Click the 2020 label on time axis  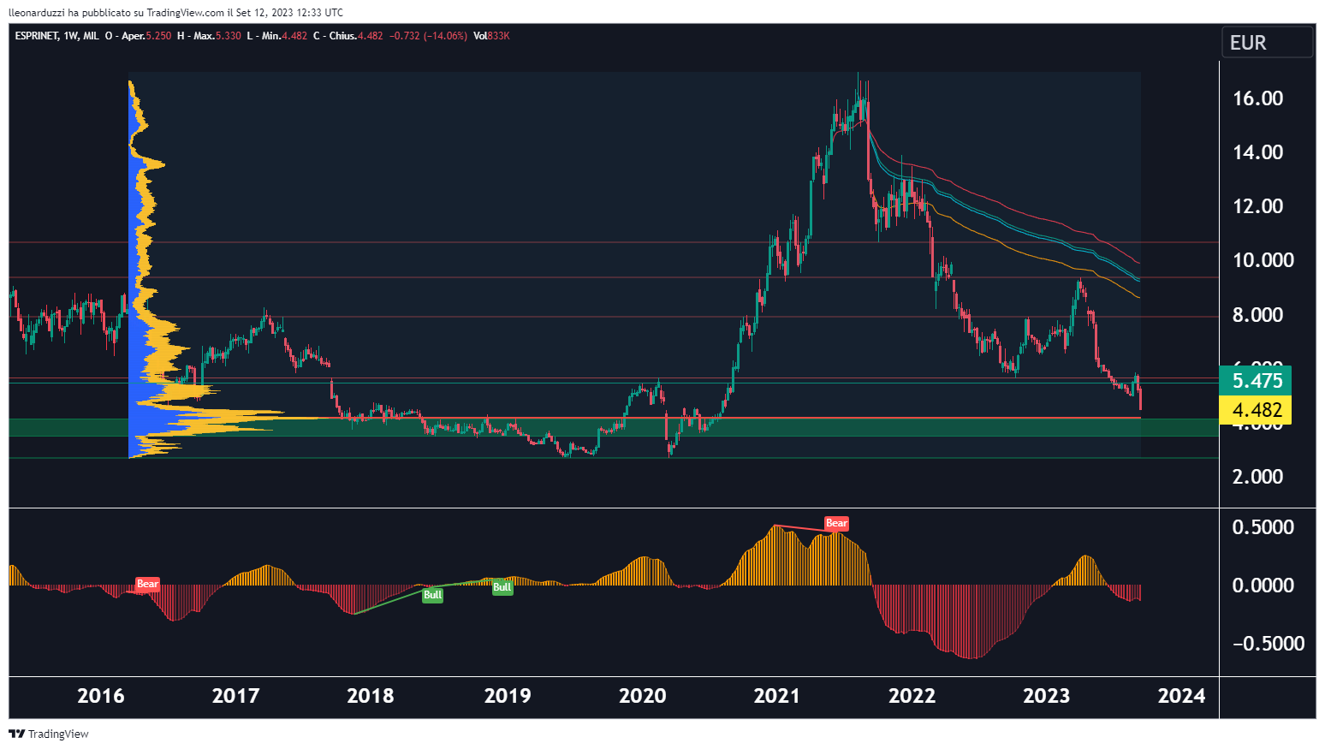[x=643, y=696]
